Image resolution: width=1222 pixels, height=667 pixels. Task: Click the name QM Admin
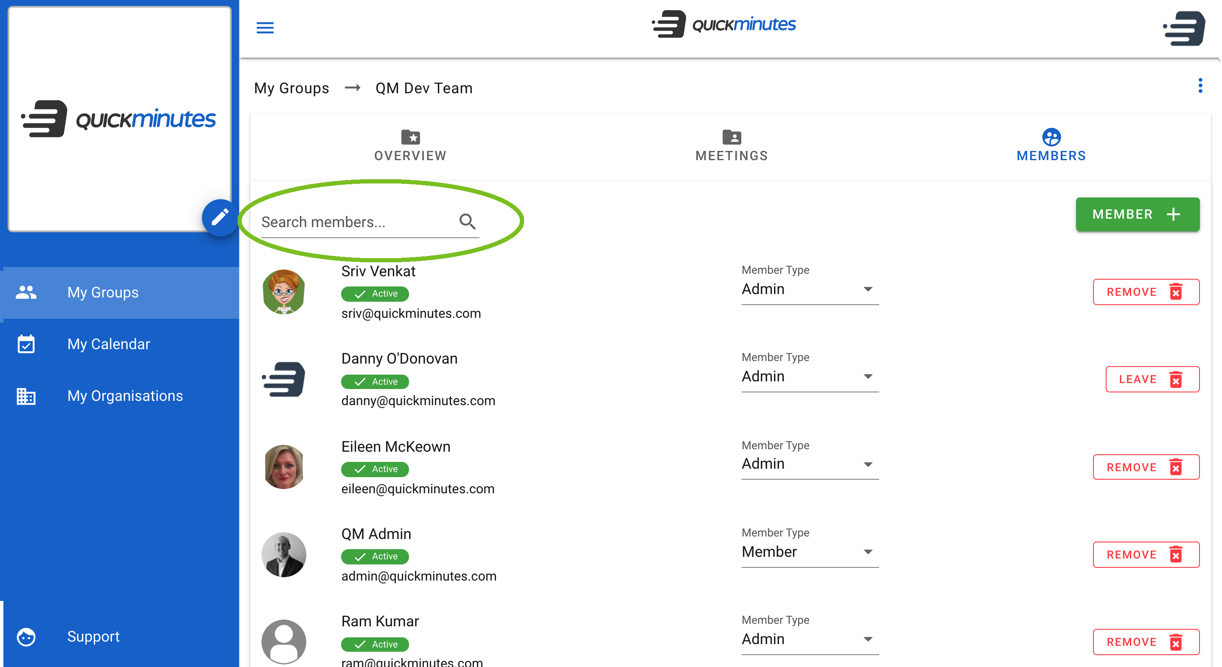click(x=376, y=534)
